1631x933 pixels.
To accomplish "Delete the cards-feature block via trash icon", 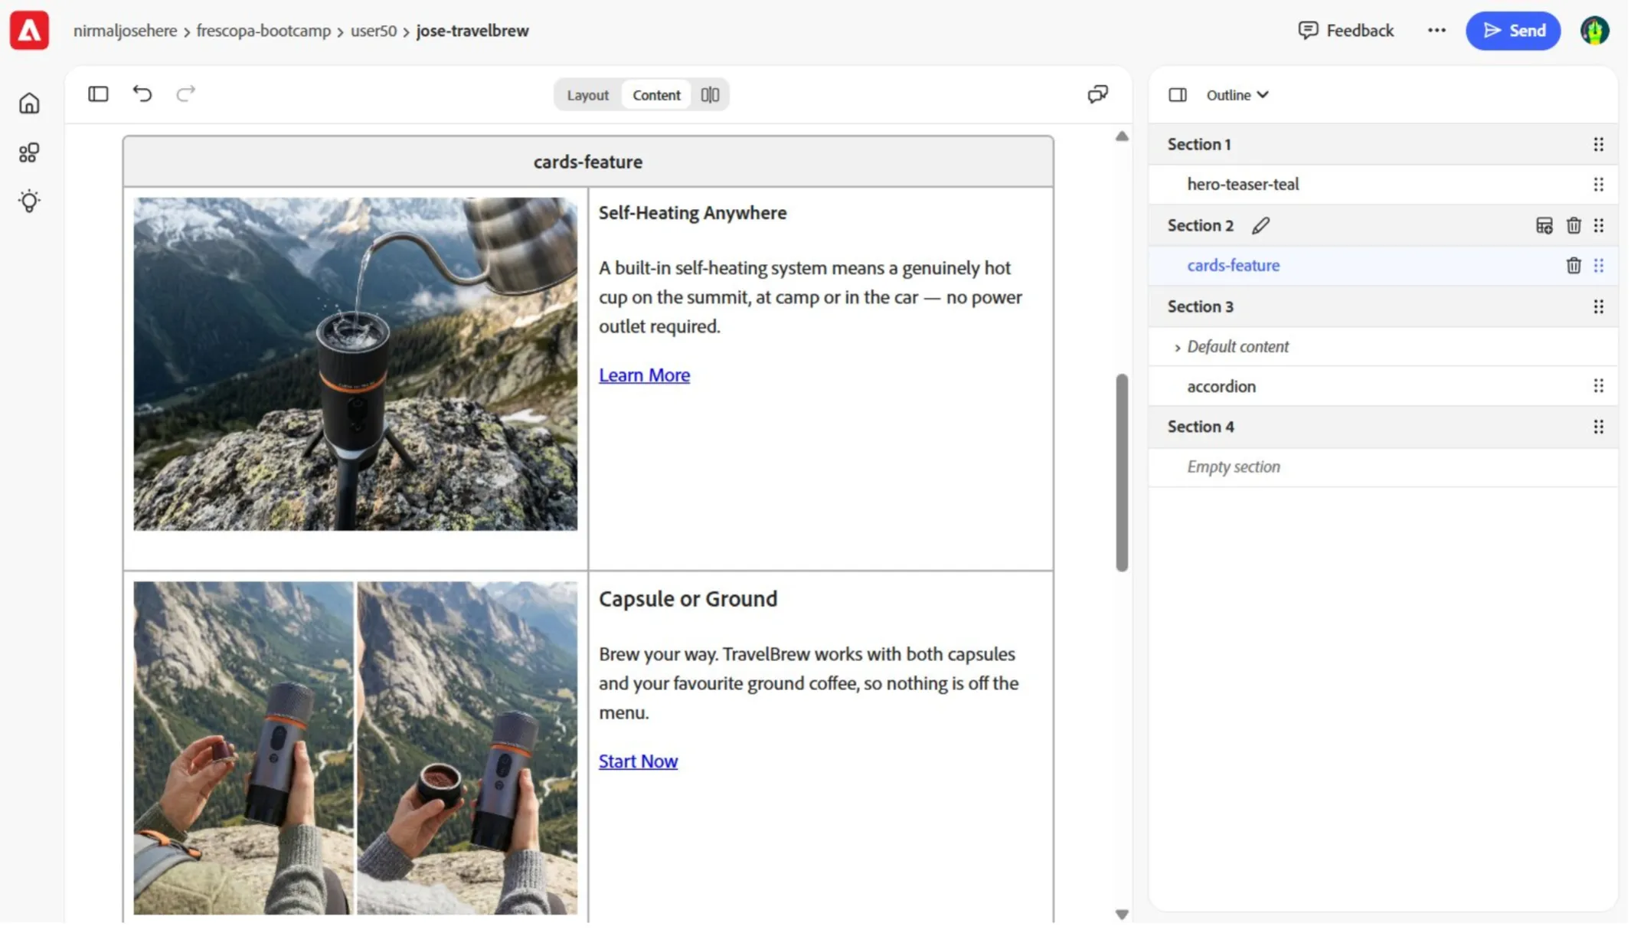I will pos(1573,266).
